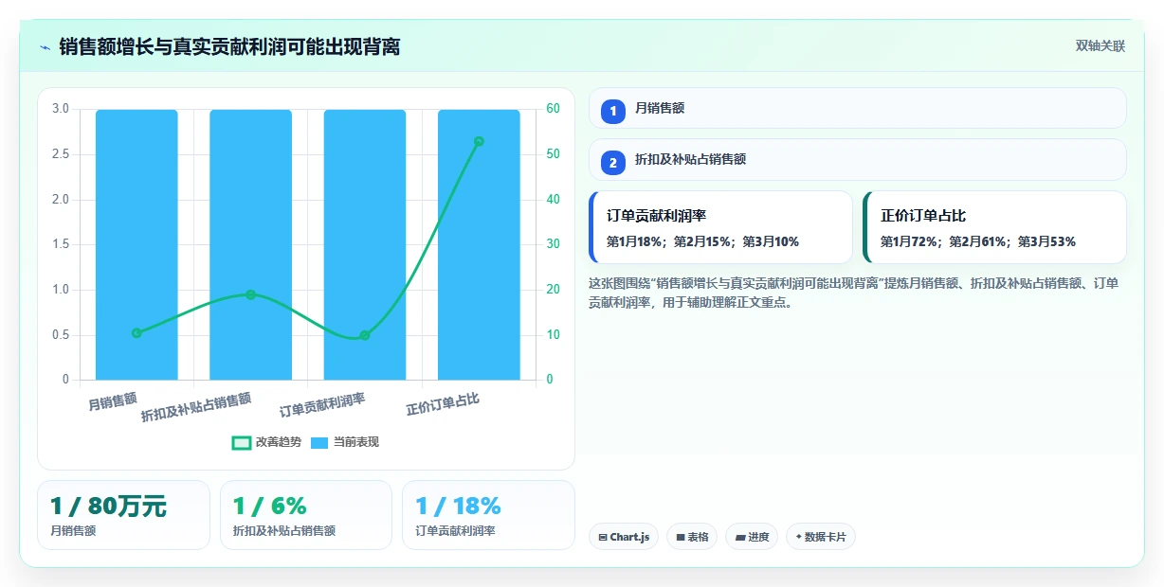Click the 订单贡献利润率 card title
Screen dimensions: 1164x587
(656, 216)
